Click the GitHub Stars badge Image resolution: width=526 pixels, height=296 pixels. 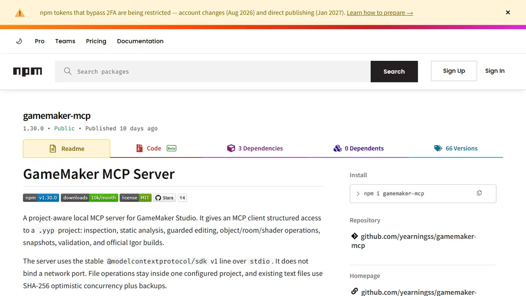pos(164,198)
